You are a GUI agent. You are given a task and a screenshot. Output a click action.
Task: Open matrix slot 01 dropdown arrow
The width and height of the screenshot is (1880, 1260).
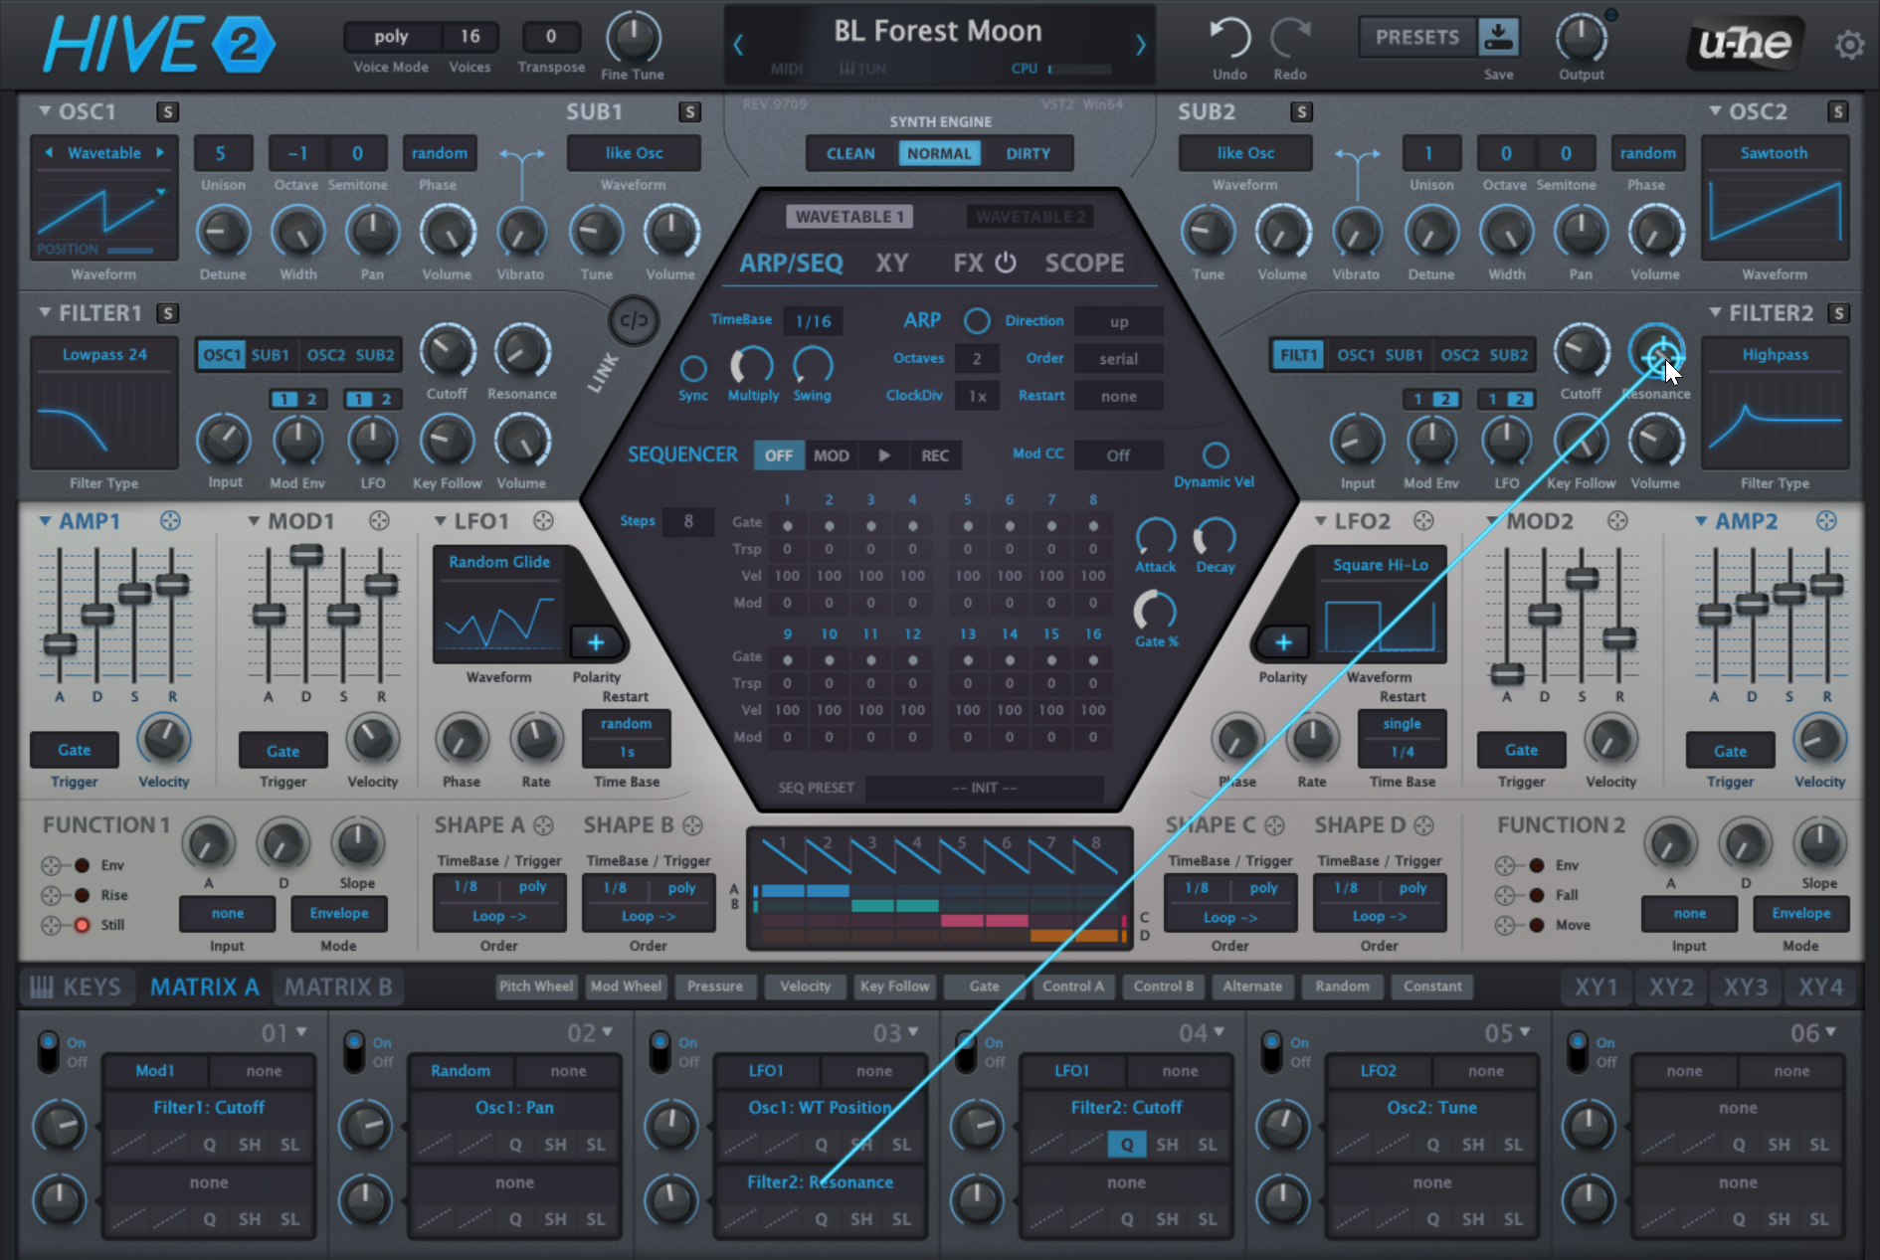tap(301, 1031)
